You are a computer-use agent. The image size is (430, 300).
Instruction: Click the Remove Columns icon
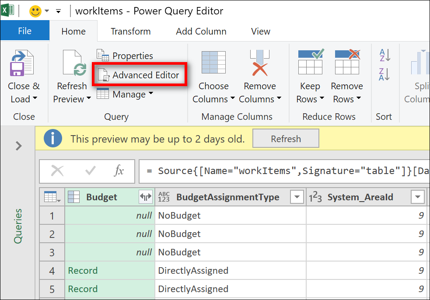260,63
